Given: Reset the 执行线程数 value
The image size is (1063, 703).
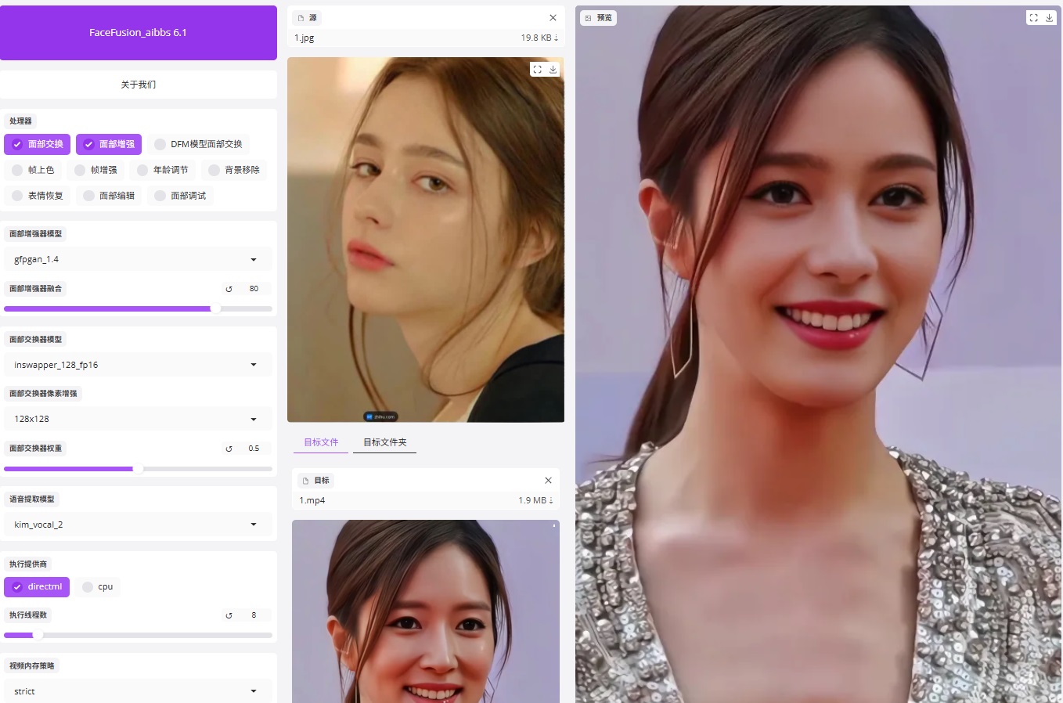Looking at the screenshot, I should tap(229, 615).
